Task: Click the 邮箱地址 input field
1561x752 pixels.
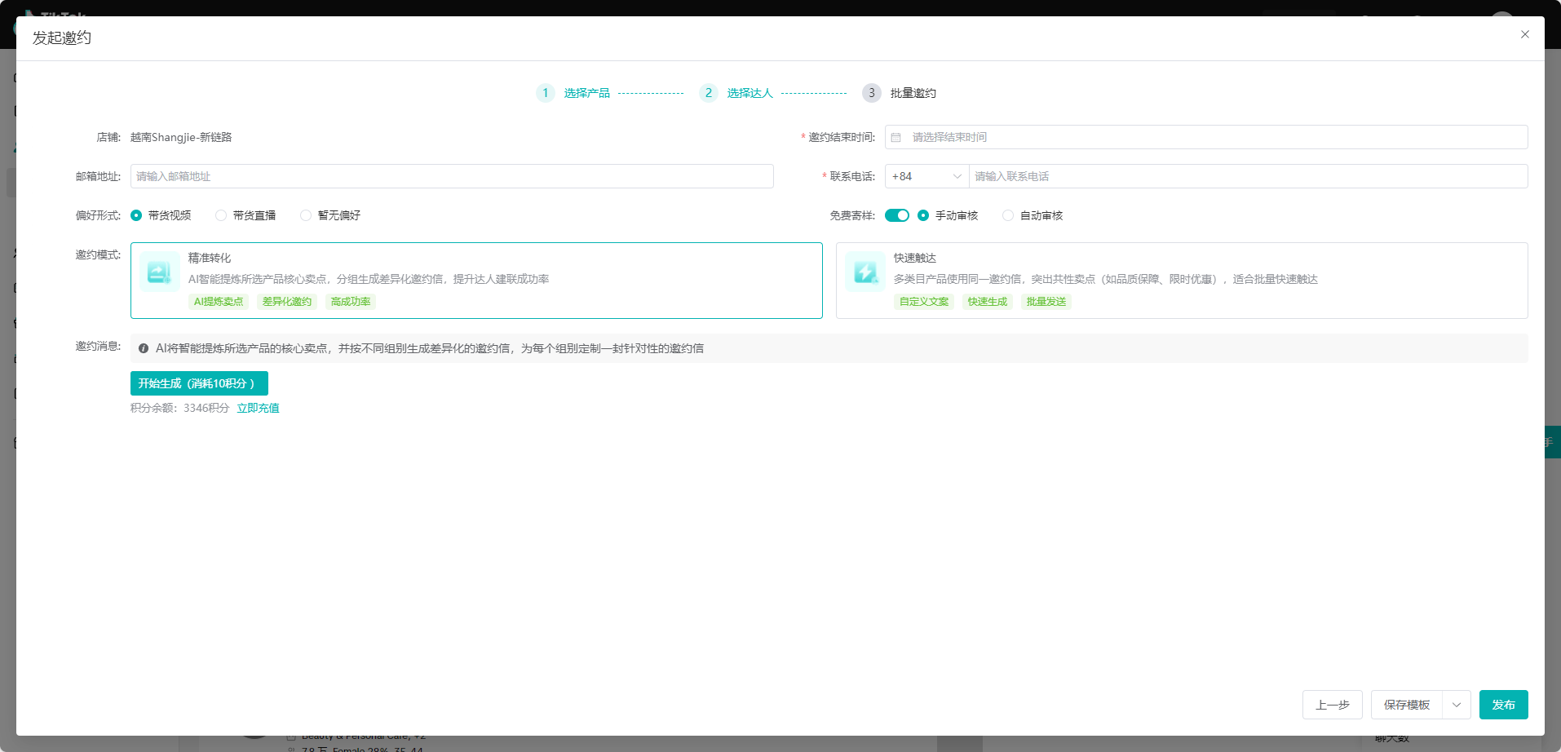Action: [452, 176]
